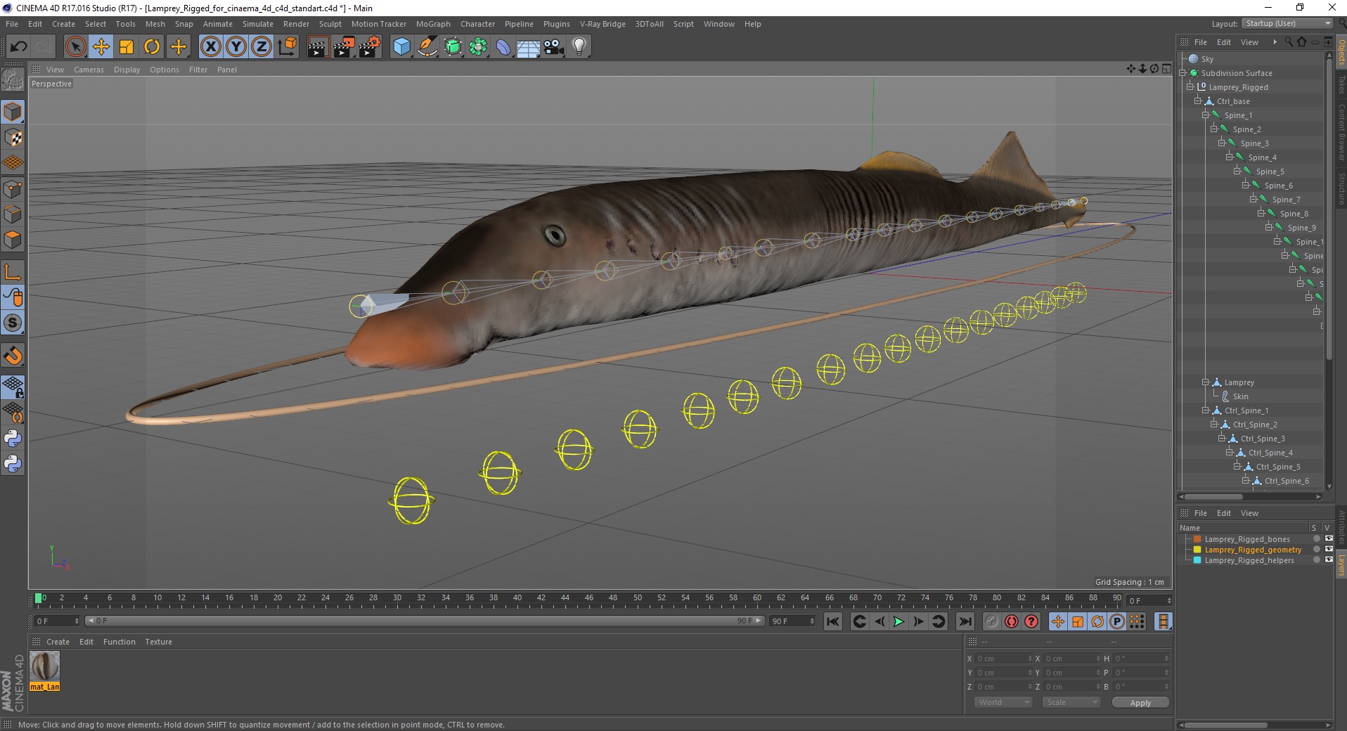Click the magnet tool icon
Viewport: 1347px width, 731px height.
click(13, 356)
